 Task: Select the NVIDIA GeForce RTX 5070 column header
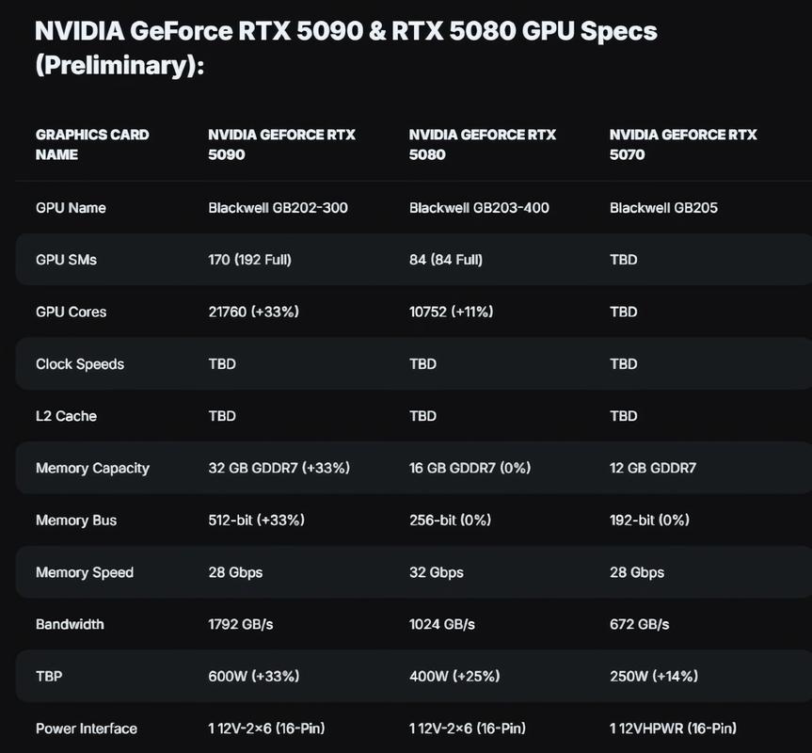click(683, 144)
